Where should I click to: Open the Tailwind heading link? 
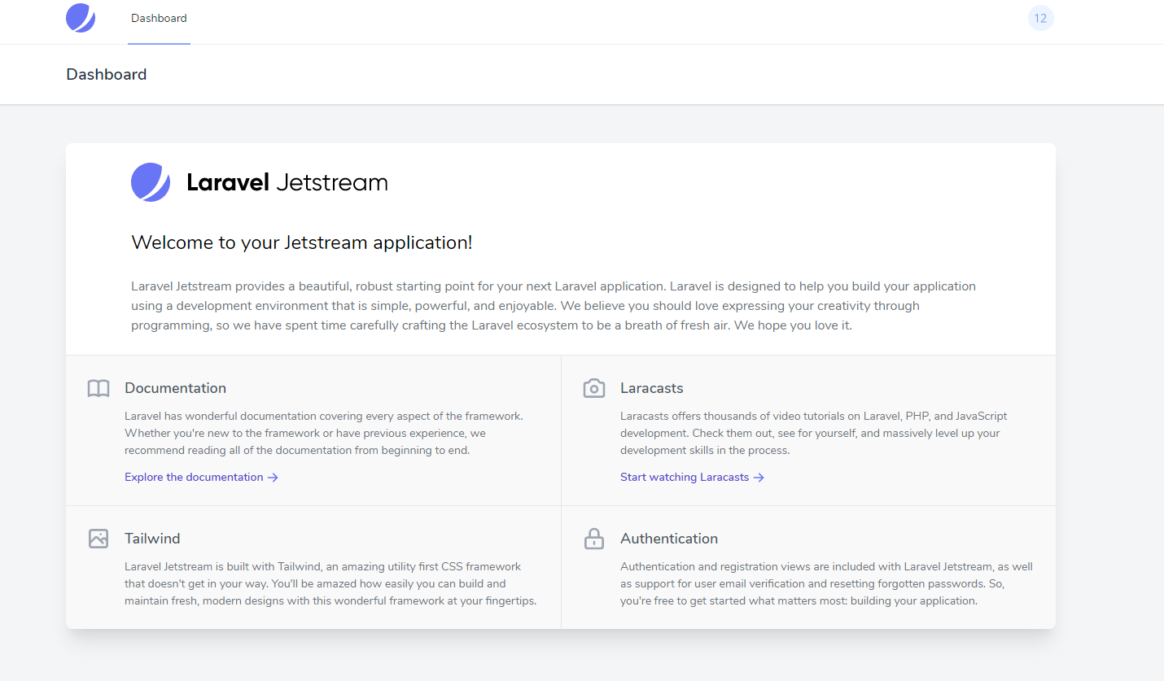(x=152, y=539)
